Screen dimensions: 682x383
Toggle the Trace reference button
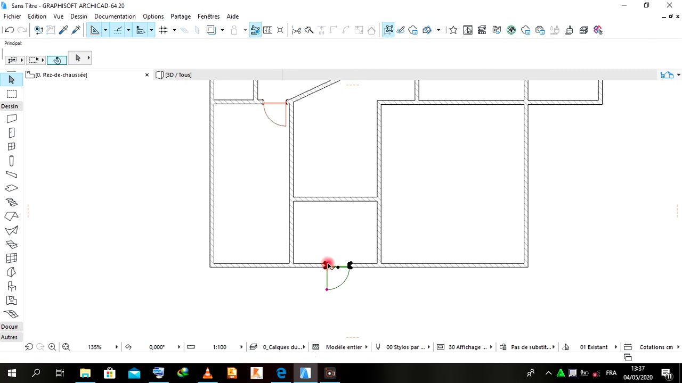pyautogui.click(x=211, y=30)
